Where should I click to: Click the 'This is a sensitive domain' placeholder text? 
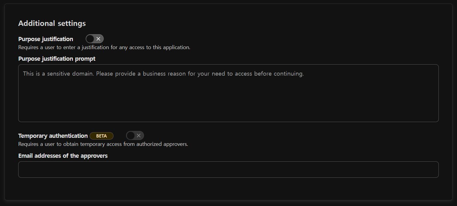pos(163,74)
